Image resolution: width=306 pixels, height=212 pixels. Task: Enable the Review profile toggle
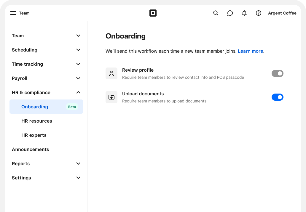[278, 73]
